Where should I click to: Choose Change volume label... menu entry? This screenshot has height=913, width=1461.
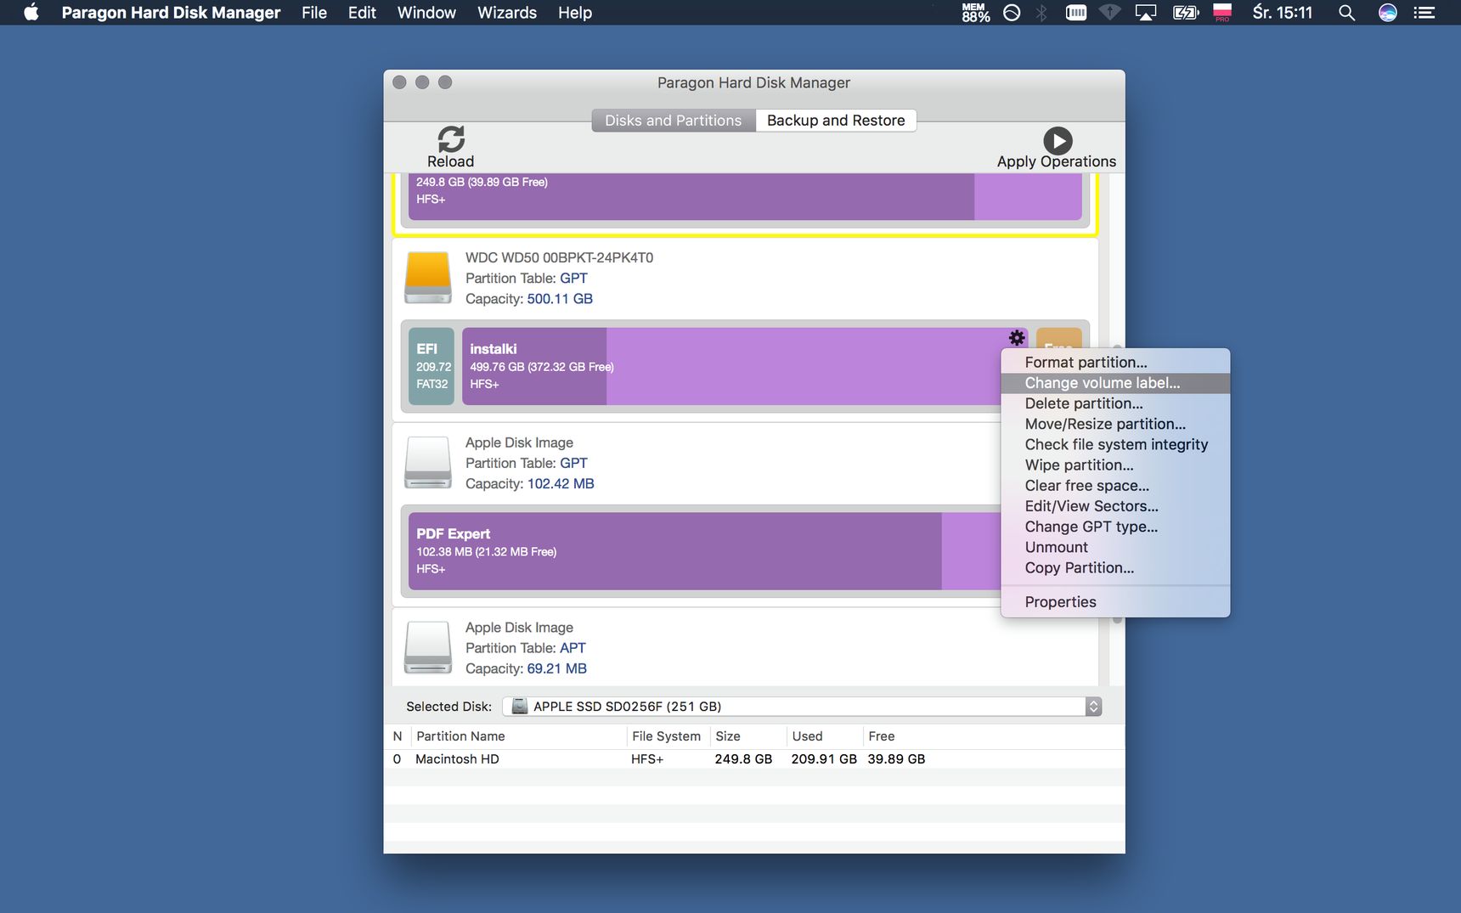(1115, 383)
